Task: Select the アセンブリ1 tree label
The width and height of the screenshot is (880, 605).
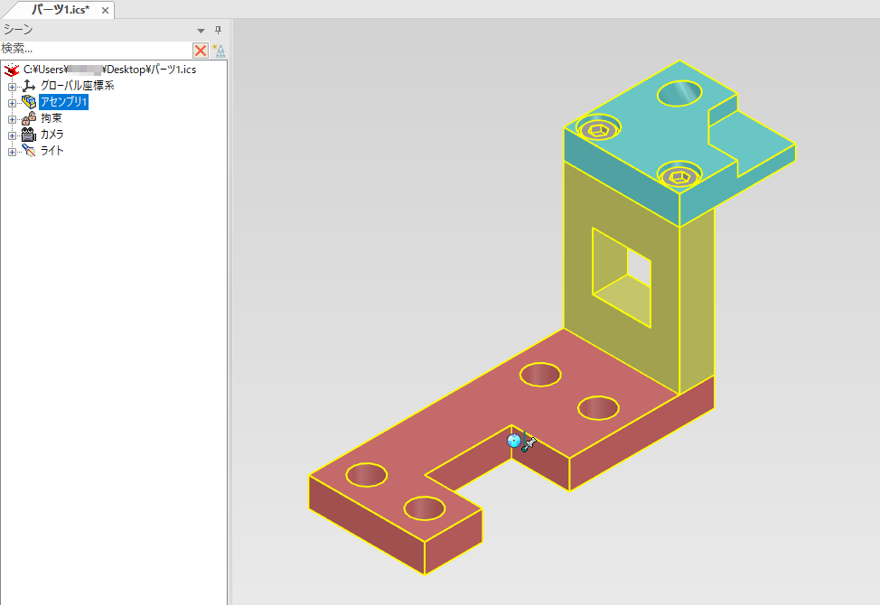Action: coord(63,102)
